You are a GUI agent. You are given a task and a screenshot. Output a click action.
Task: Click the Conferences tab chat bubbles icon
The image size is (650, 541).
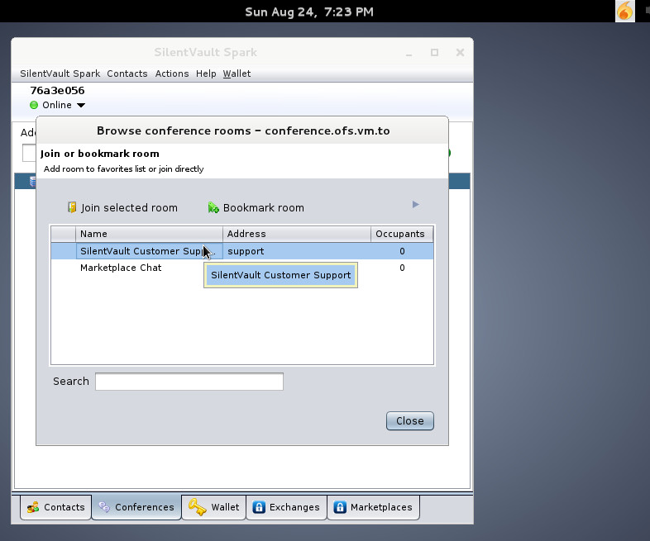[104, 507]
